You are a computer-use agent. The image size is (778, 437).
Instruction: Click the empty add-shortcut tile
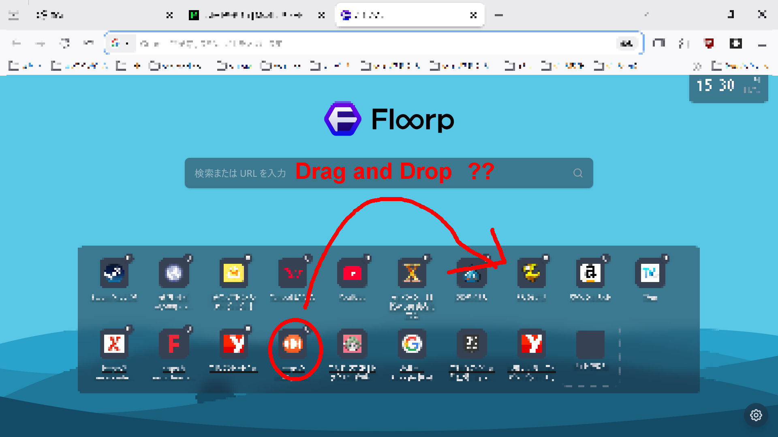(x=590, y=345)
